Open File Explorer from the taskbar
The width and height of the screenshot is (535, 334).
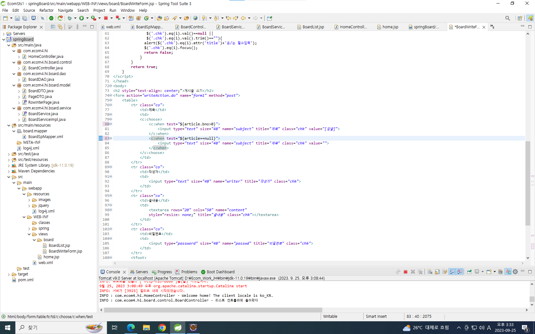point(146,327)
